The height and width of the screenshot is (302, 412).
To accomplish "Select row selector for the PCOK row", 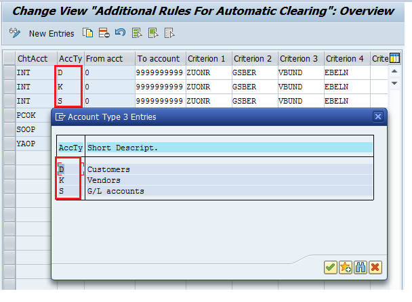I will (x=9, y=115).
